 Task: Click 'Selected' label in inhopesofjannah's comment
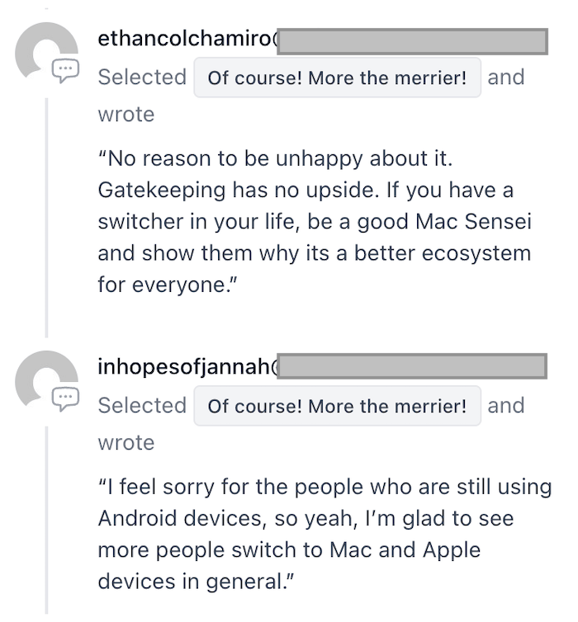(x=142, y=406)
